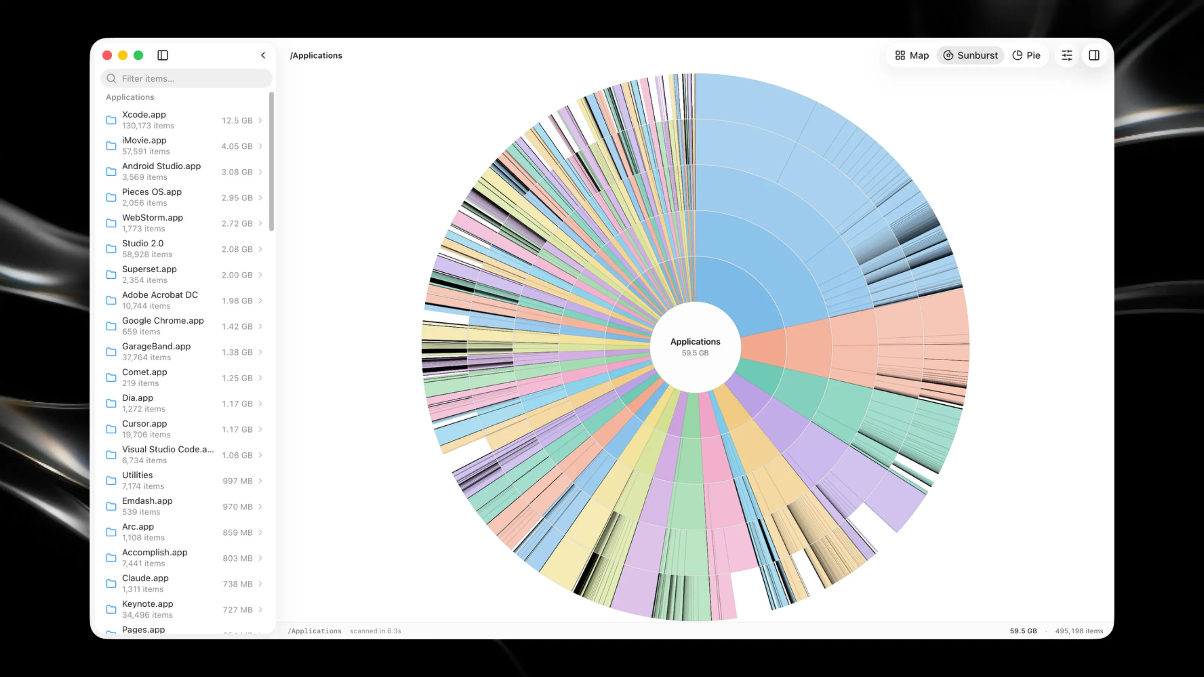Click the Dia.app folder icon
Image resolution: width=1204 pixels, height=677 pixels.
pos(111,403)
